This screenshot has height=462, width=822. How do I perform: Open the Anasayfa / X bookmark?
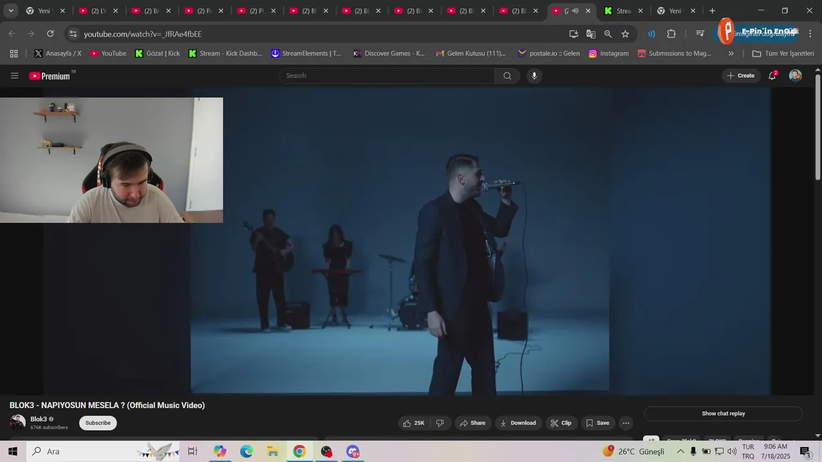[58, 53]
